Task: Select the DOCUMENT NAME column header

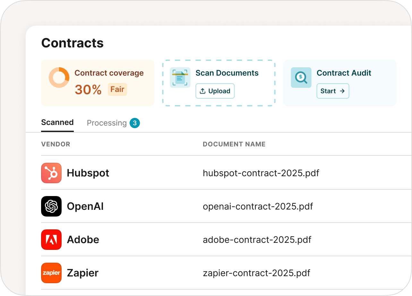Action: click(234, 144)
